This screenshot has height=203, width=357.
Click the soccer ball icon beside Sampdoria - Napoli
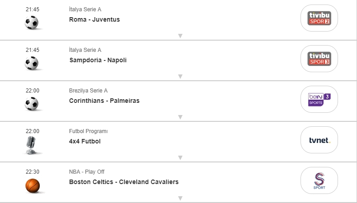(x=32, y=63)
